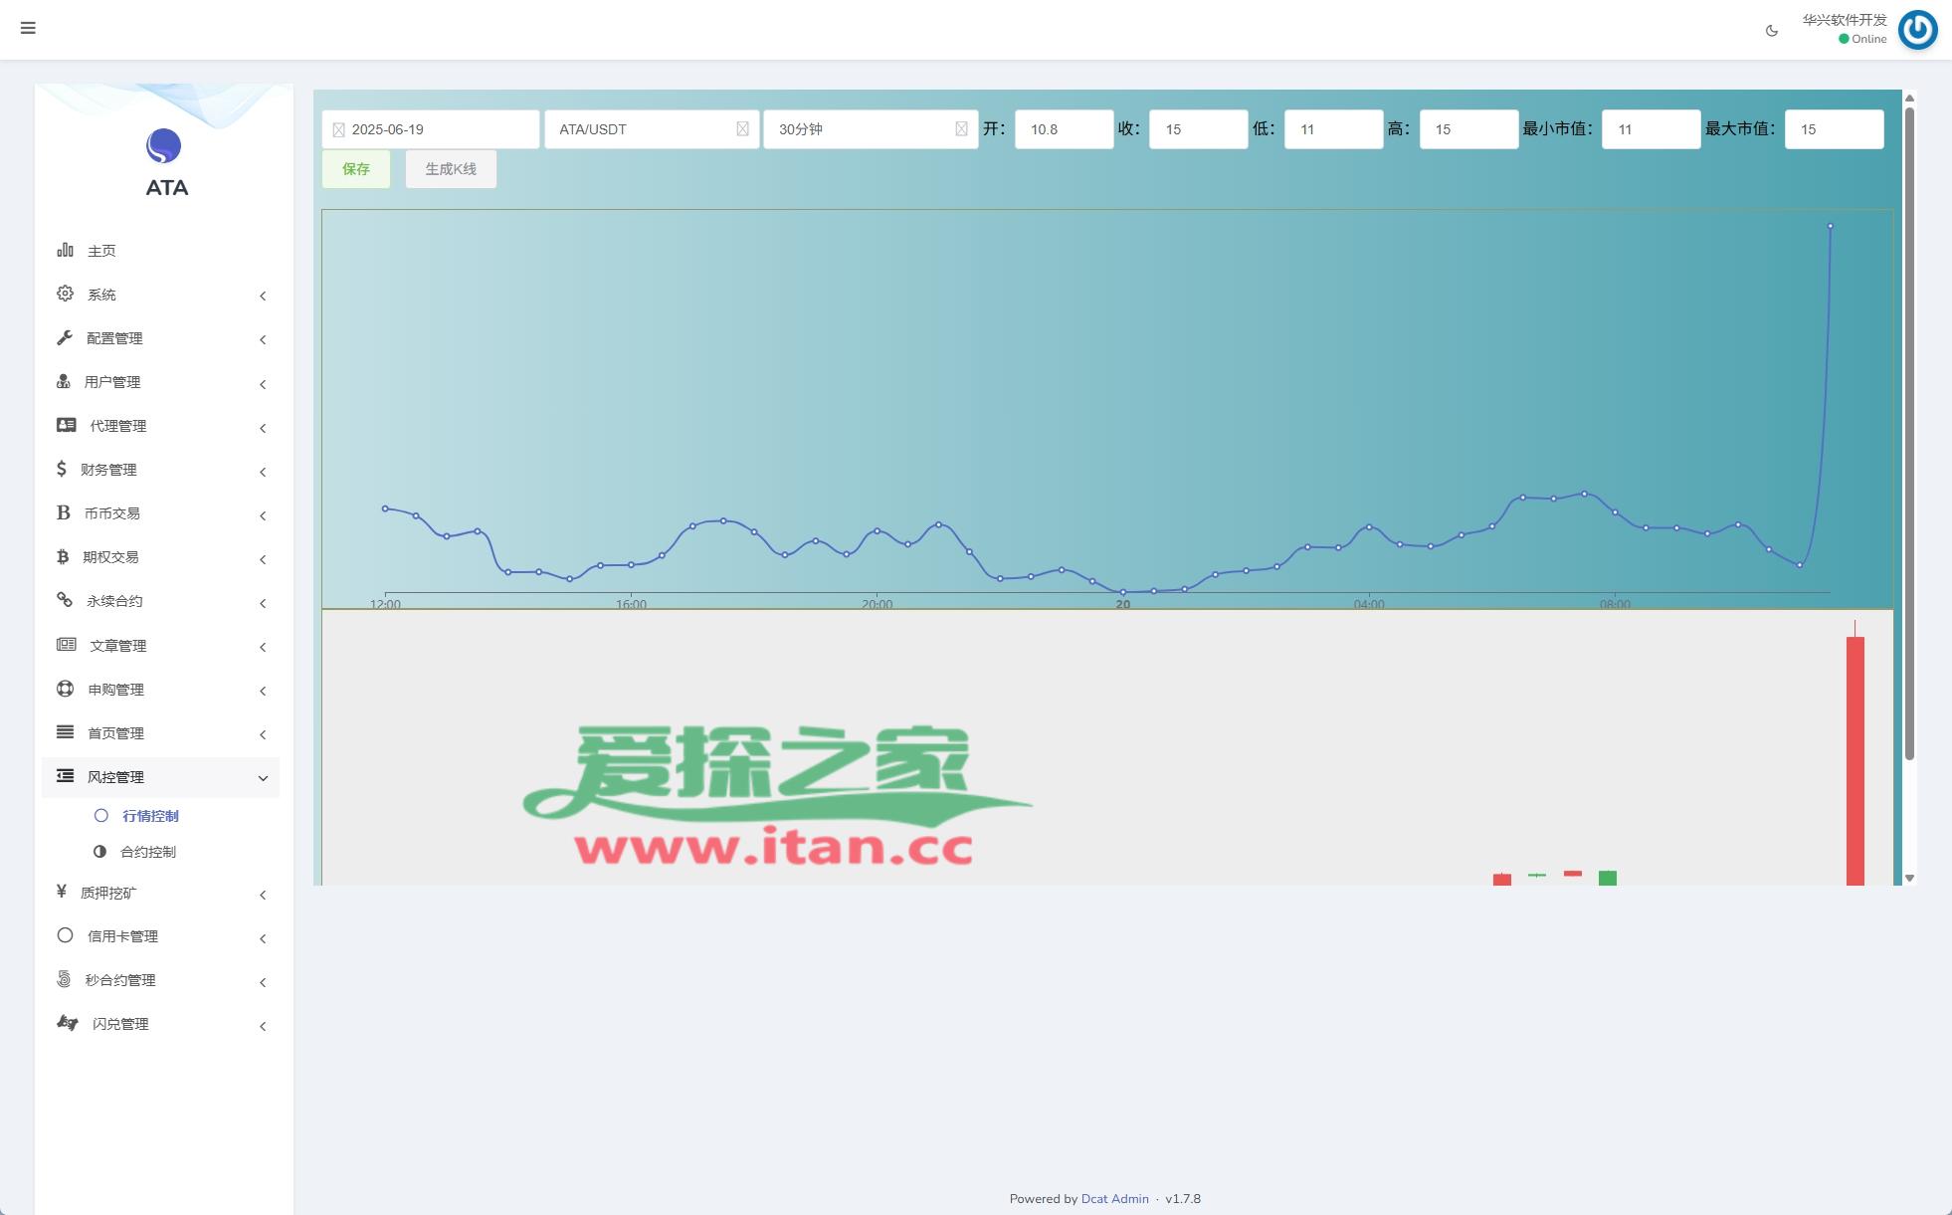Click the 系统 gear icon

65,294
